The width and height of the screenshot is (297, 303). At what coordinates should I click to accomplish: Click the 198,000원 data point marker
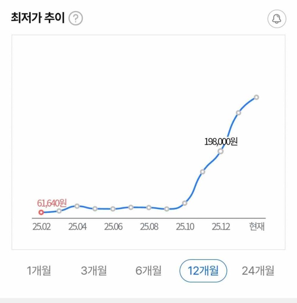[221, 151]
